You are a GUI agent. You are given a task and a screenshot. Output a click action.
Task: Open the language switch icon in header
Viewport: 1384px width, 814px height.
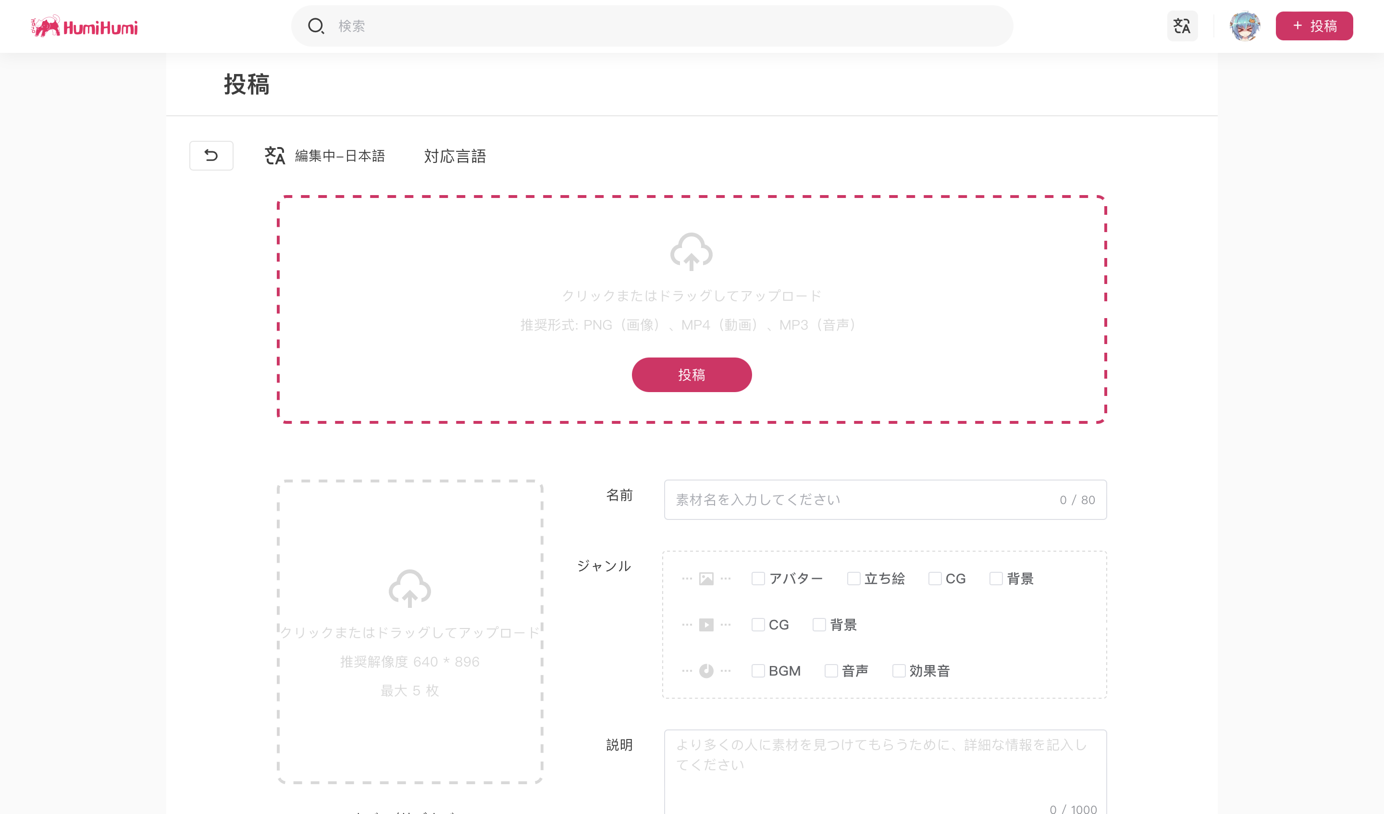point(1181,26)
